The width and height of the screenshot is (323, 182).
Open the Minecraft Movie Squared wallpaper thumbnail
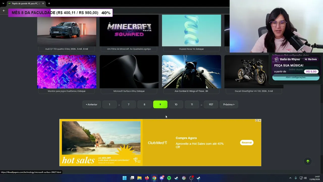(129, 30)
